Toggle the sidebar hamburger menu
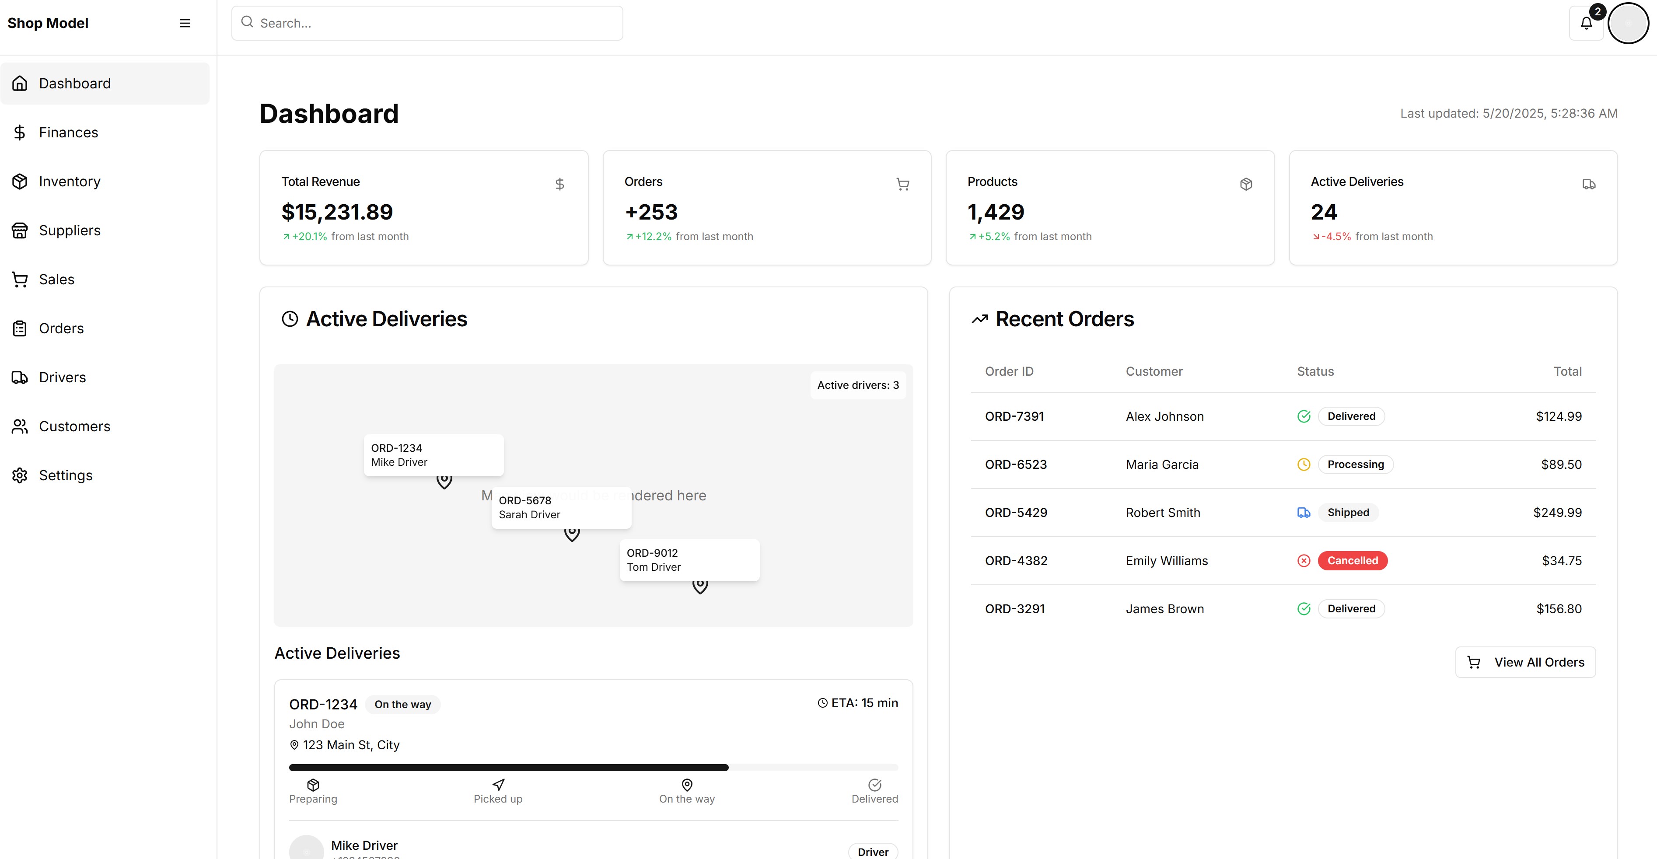The image size is (1657, 859). 185,23
